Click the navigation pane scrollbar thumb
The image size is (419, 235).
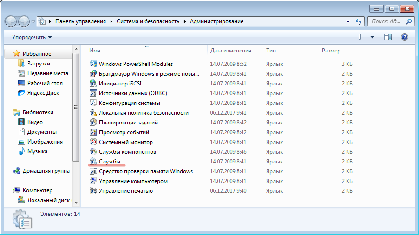(x=76, y=107)
